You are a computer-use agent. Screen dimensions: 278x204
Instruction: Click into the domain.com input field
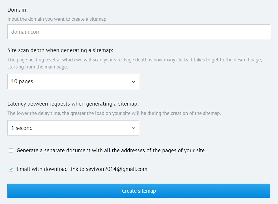pos(139,32)
